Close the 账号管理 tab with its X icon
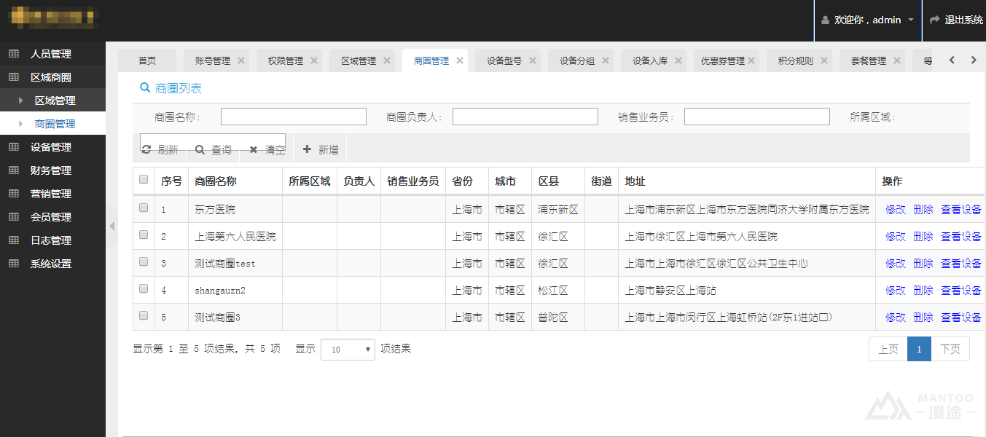The height and width of the screenshot is (437, 986). point(241,60)
